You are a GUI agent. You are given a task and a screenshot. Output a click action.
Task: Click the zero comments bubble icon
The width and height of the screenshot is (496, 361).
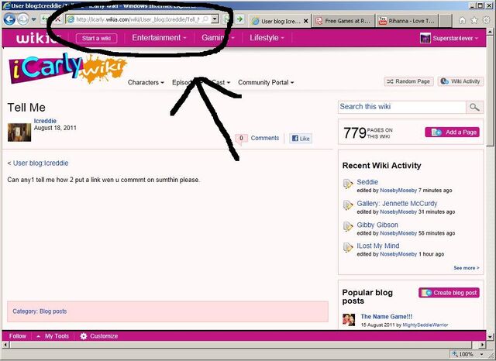[241, 139]
